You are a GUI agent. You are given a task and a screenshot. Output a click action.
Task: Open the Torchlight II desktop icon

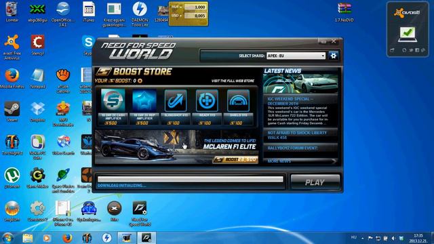point(12,145)
